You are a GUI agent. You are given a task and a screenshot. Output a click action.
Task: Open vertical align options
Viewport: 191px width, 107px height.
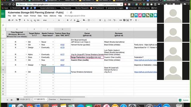click(x=105, y=20)
